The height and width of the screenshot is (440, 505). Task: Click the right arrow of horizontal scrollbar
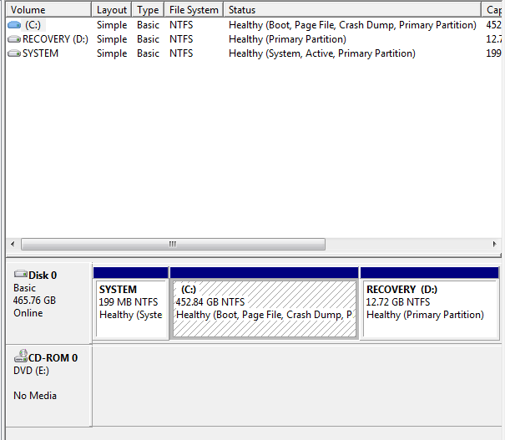pos(494,244)
